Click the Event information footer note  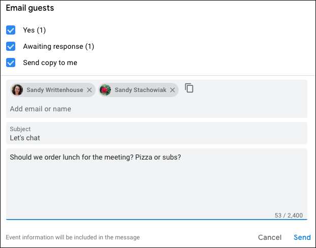click(x=73, y=237)
